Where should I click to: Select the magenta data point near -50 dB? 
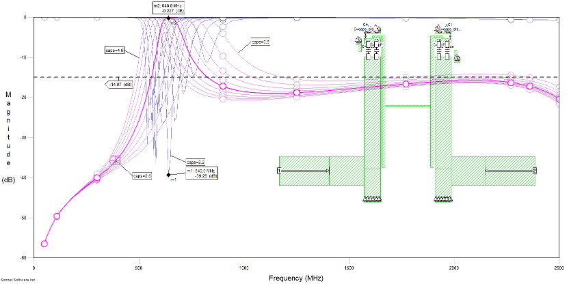(x=57, y=216)
